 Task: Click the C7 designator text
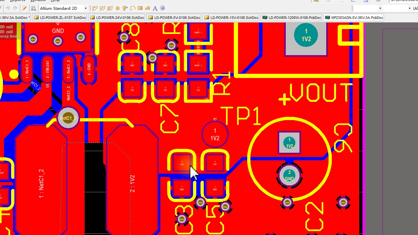170,119
